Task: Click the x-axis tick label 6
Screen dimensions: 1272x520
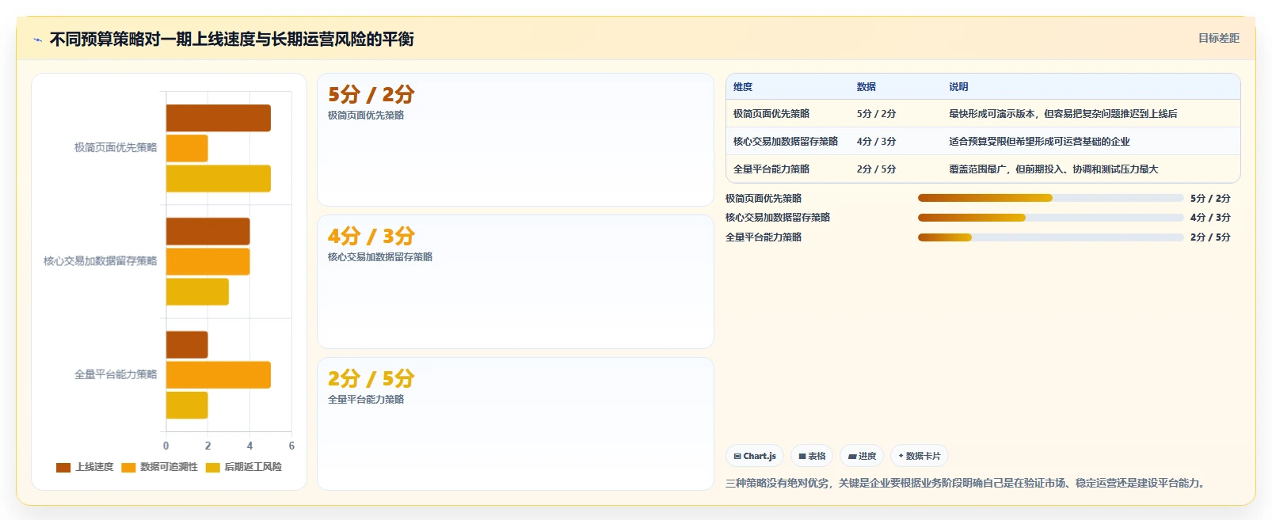Action: tap(291, 446)
